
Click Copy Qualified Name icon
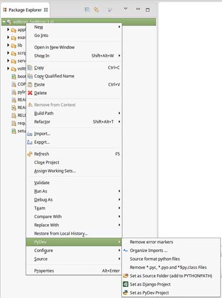(x=30, y=76)
